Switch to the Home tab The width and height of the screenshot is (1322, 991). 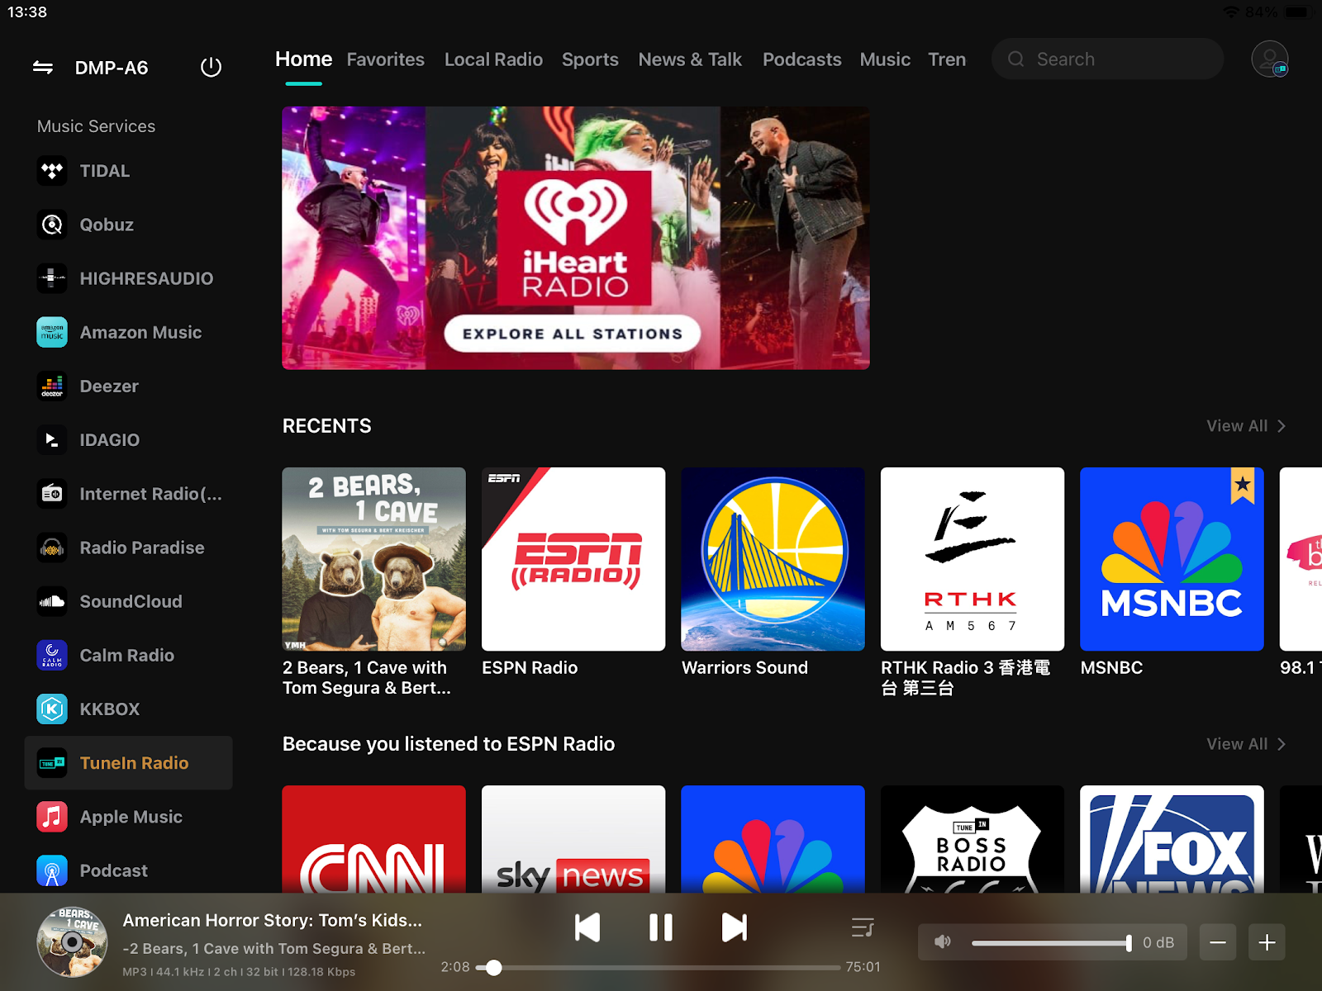(303, 59)
